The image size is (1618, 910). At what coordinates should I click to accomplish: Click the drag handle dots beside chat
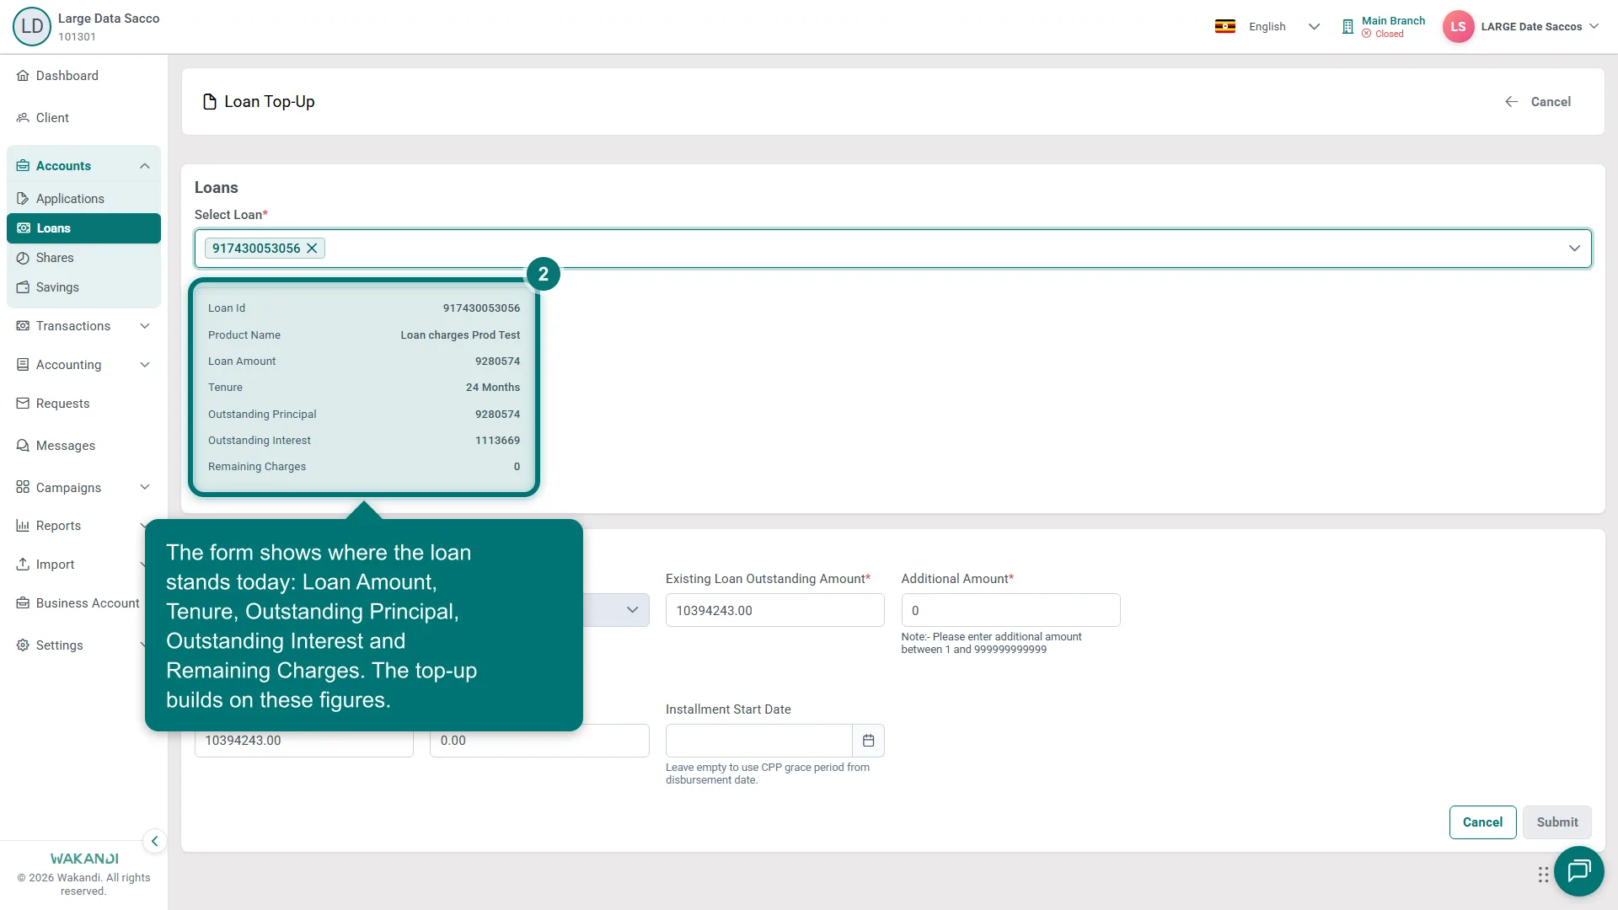pyautogui.click(x=1543, y=875)
